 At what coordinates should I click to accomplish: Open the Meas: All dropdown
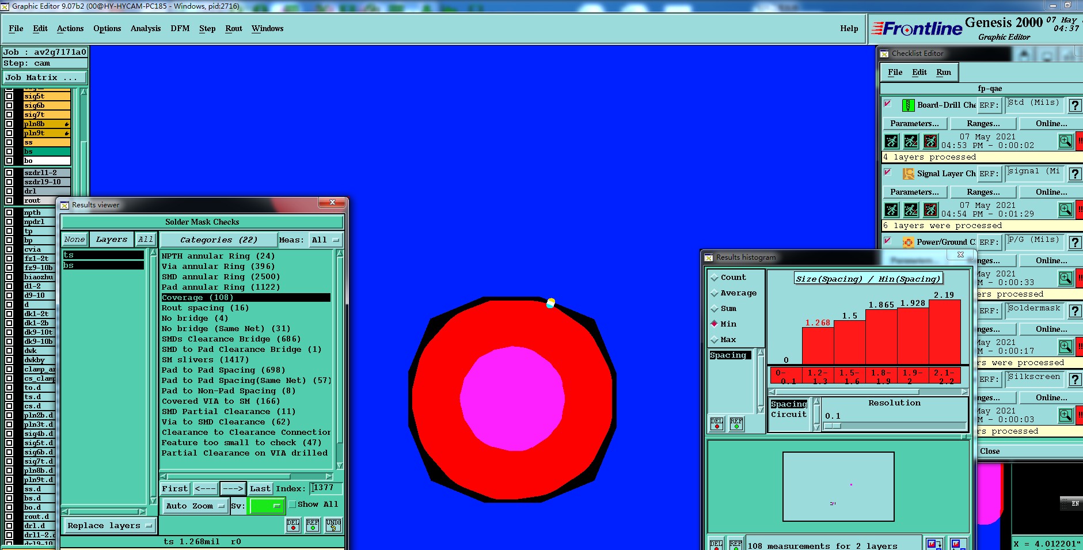(x=325, y=240)
